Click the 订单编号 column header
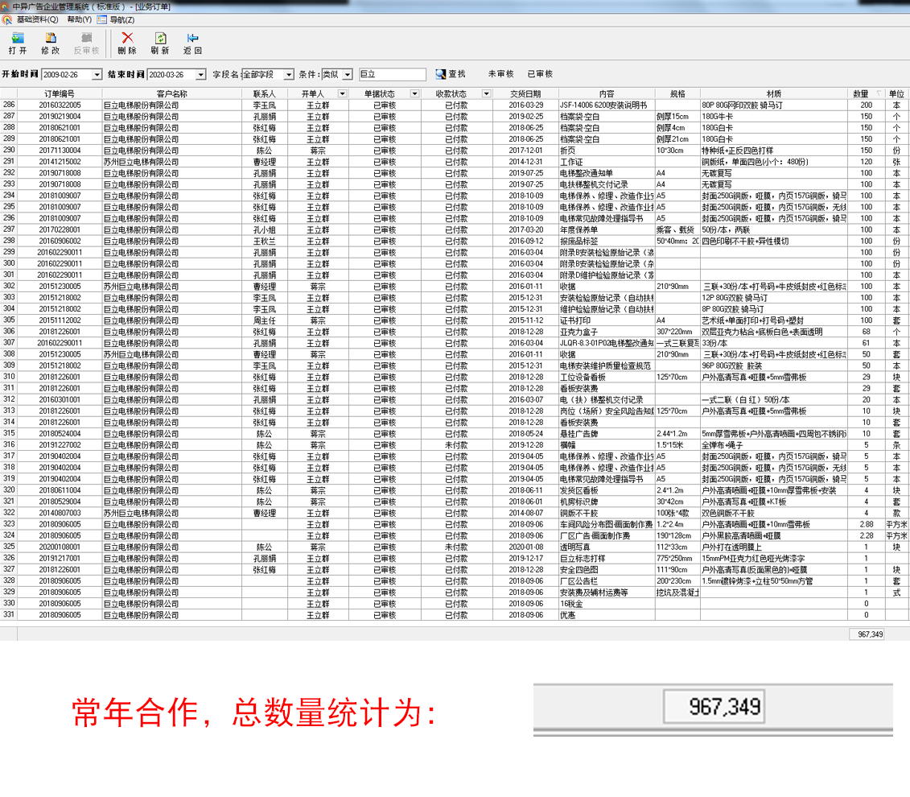This screenshot has height=797, width=910. point(60,93)
